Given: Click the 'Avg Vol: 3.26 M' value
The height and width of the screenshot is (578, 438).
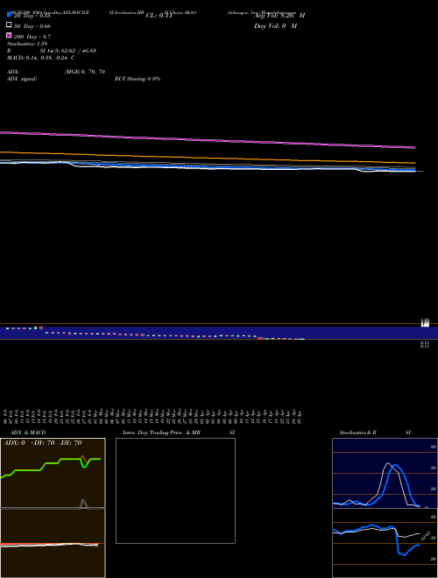Looking at the screenshot, I should click(x=279, y=16).
